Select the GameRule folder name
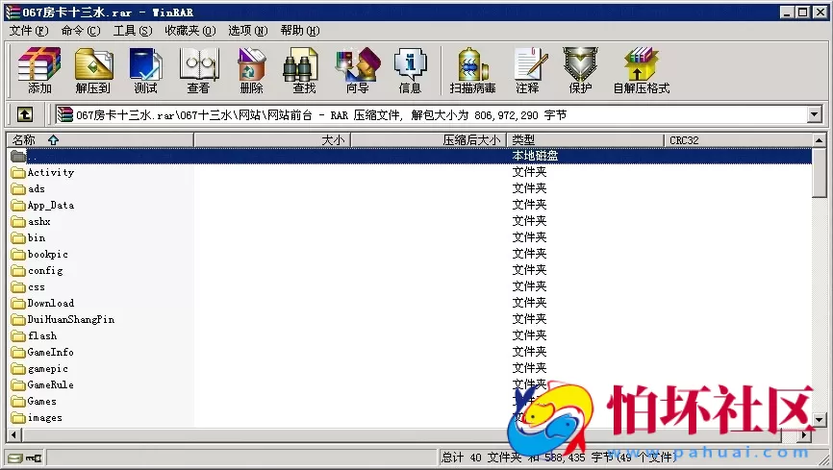 pos(50,385)
